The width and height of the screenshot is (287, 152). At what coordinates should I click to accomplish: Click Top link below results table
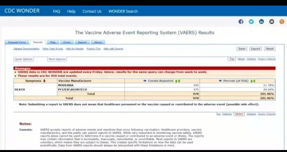[x=218, y=114]
